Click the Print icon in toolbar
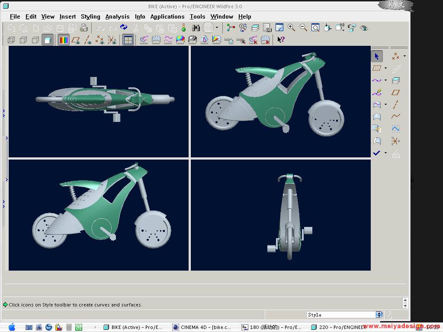This screenshot has width=443, height=332. [x=84, y=28]
